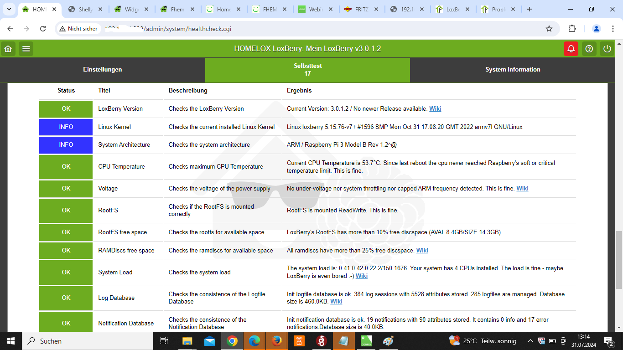Screen dimensions: 623x350
Task: Click the taskbar Suchen search box
Action: 88,341
